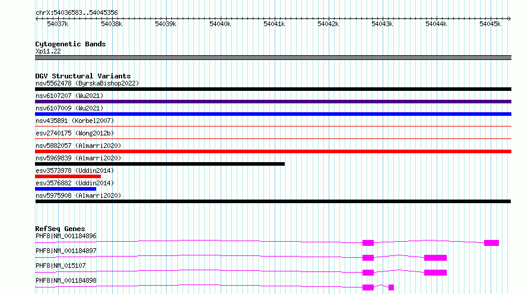
Task: Click the thick red bar for nsv5882057
Action: click(273, 151)
